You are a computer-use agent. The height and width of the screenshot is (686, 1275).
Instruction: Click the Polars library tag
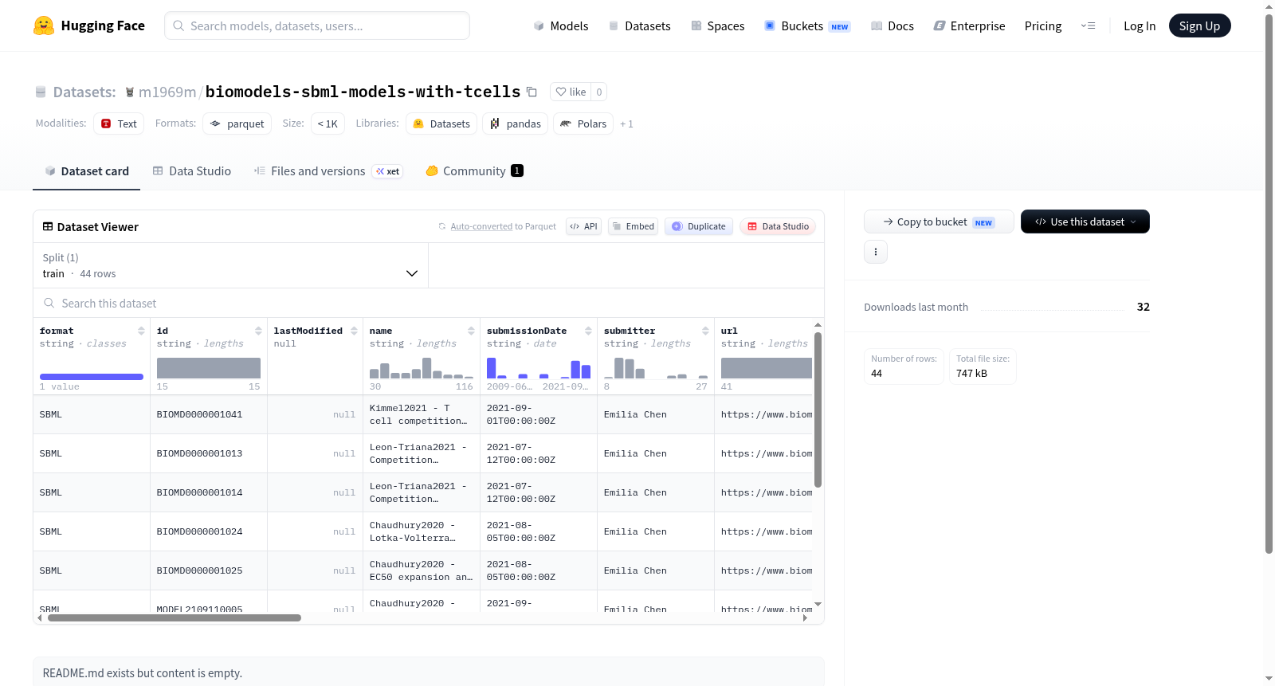(x=583, y=123)
